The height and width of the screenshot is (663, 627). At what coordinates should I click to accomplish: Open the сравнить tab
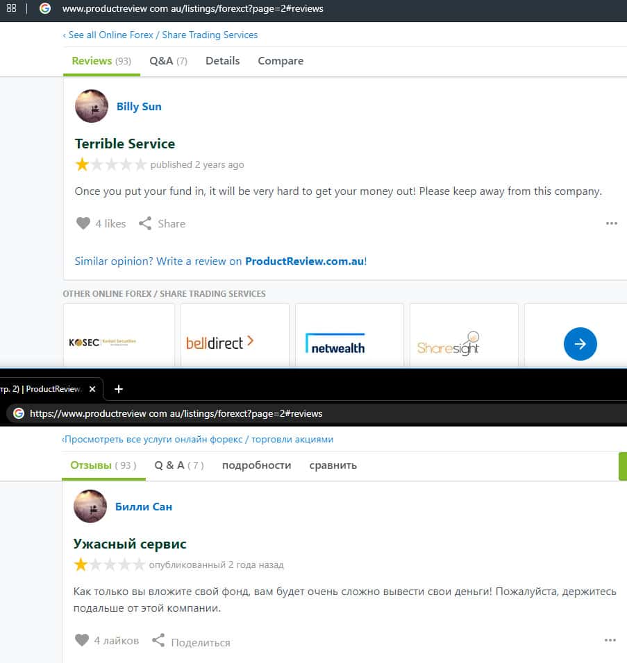point(333,465)
